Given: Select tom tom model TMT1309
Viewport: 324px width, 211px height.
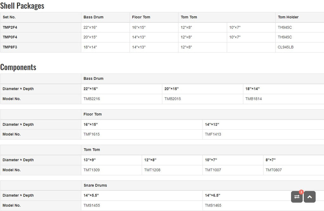Looking at the screenshot, I should pyautogui.click(x=91, y=170).
